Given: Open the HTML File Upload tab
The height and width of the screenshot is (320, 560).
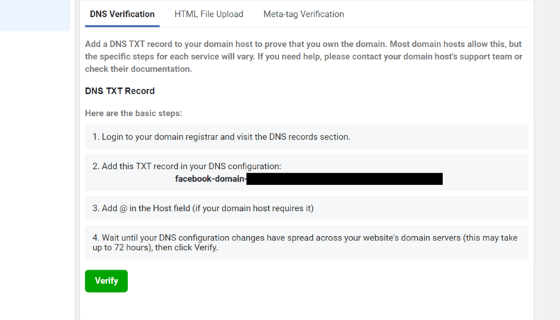Looking at the screenshot, I should pos(209,14).
